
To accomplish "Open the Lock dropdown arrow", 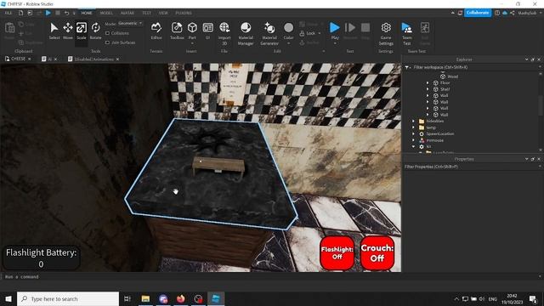I will (x=320, y=33).
